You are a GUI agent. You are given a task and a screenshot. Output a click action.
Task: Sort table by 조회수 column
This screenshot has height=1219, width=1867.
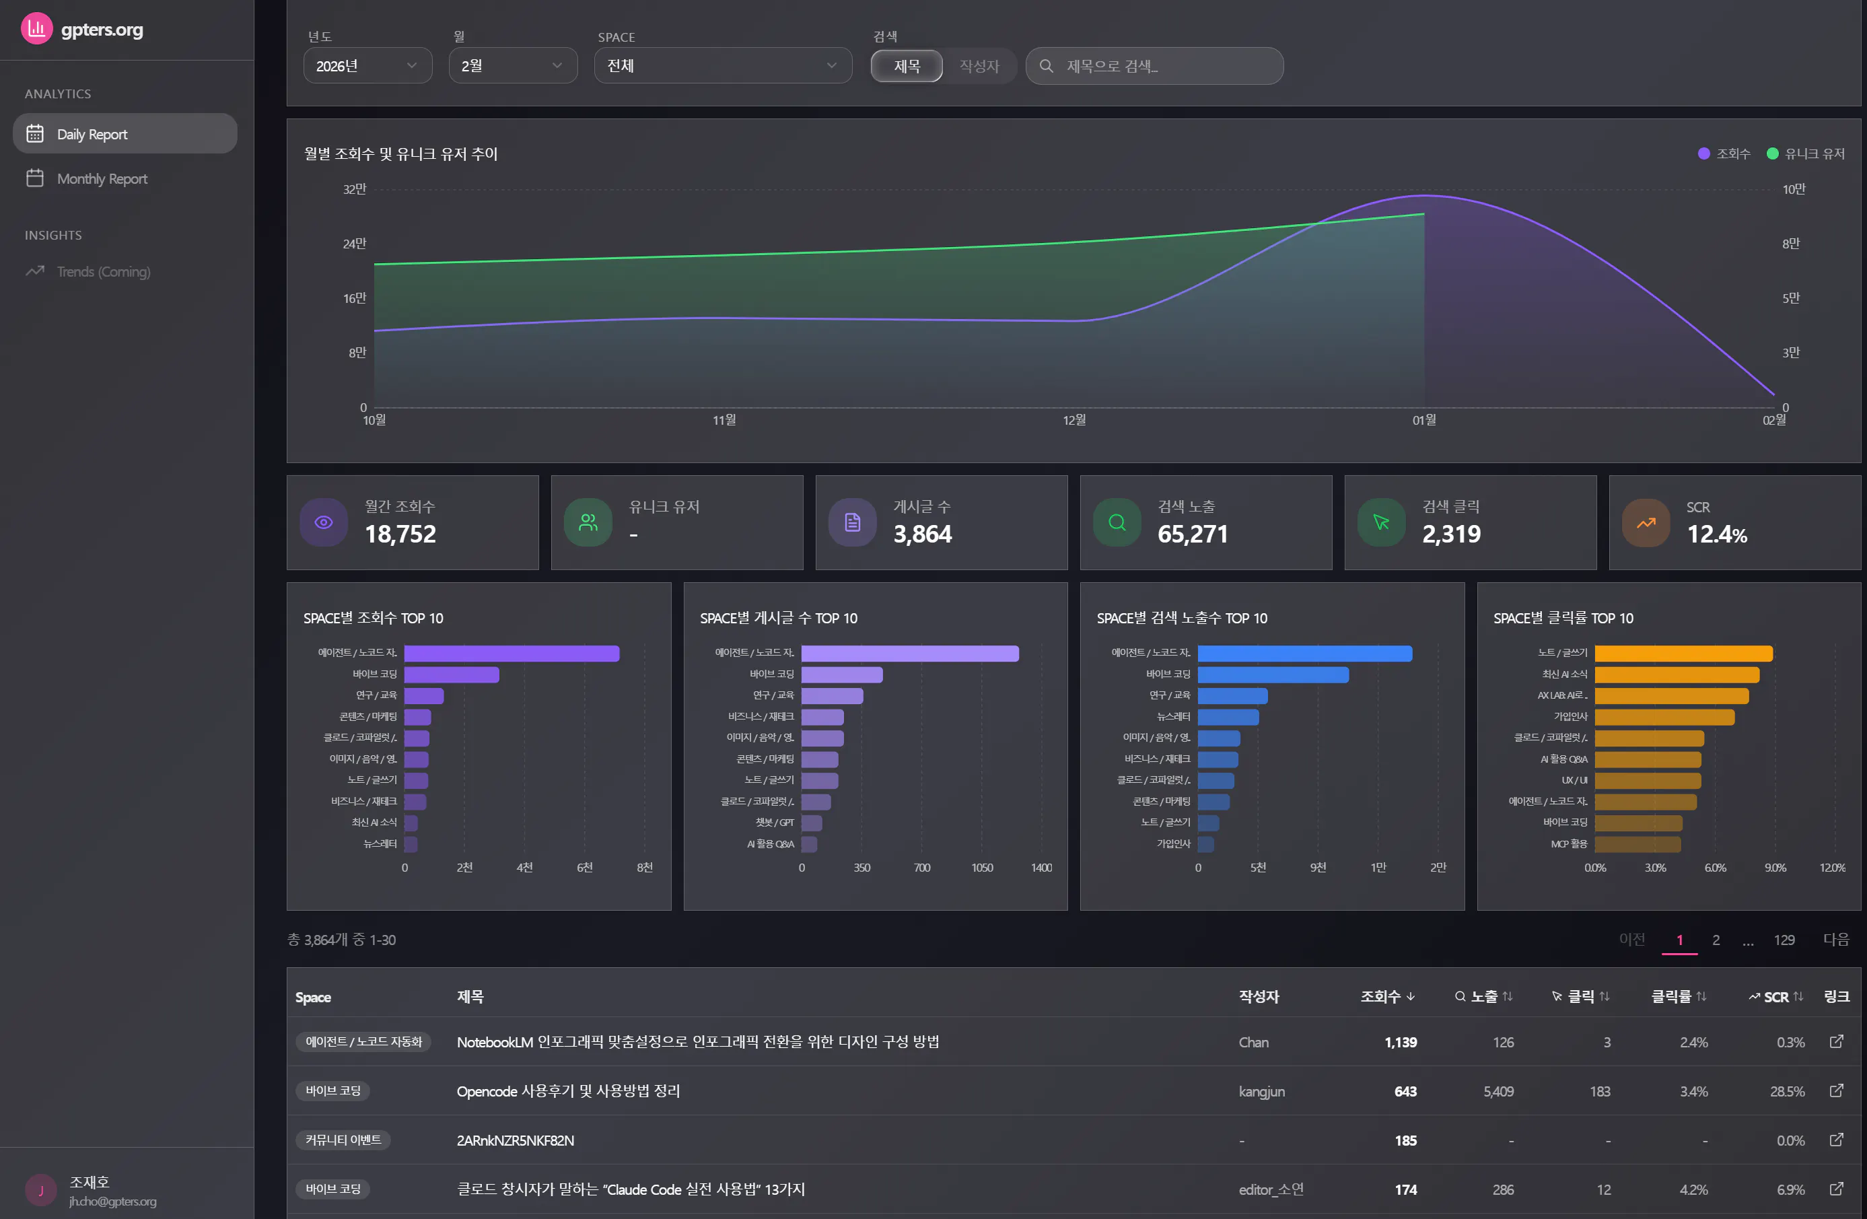pos(1387,996)
